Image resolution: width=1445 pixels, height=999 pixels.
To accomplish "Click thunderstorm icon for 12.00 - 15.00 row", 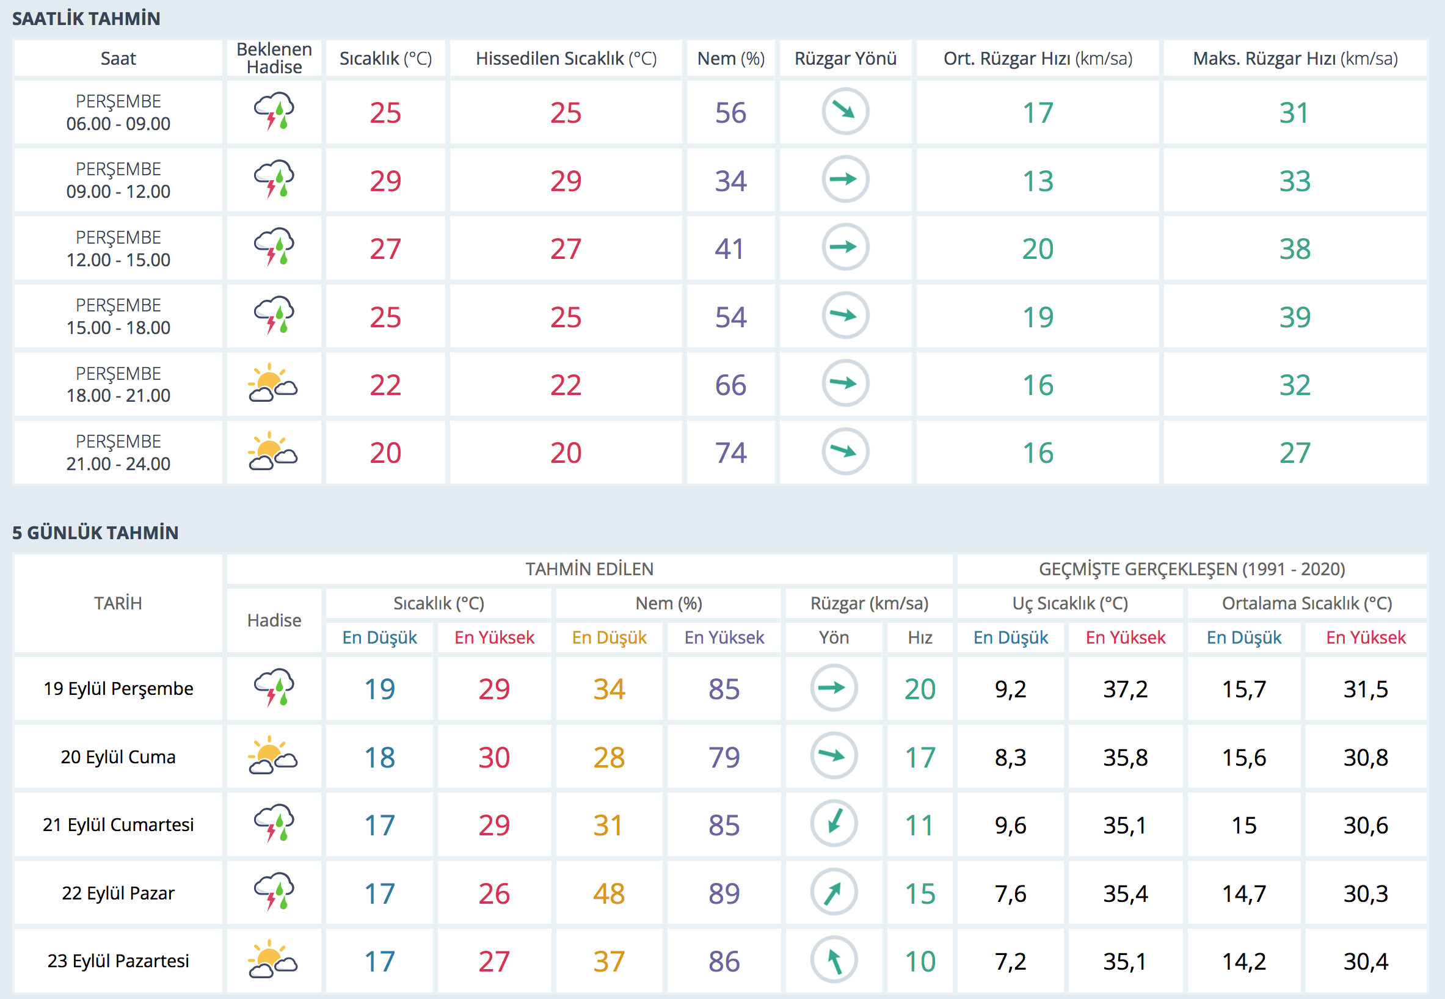I will coord(274,247).
